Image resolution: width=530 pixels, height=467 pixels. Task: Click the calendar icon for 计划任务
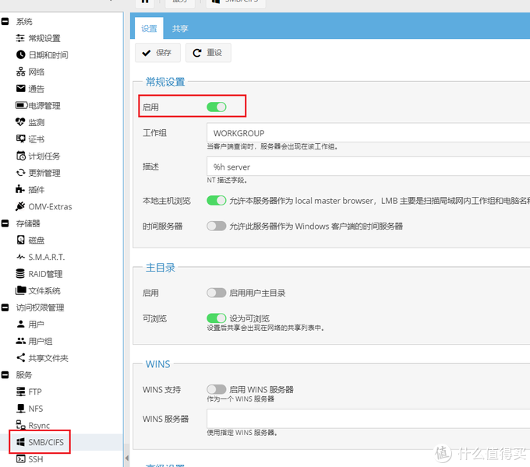coord(20,156)
